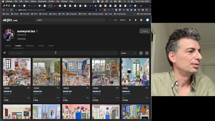Expand hidden bookmarks chevron

click(x=134, y=14)
